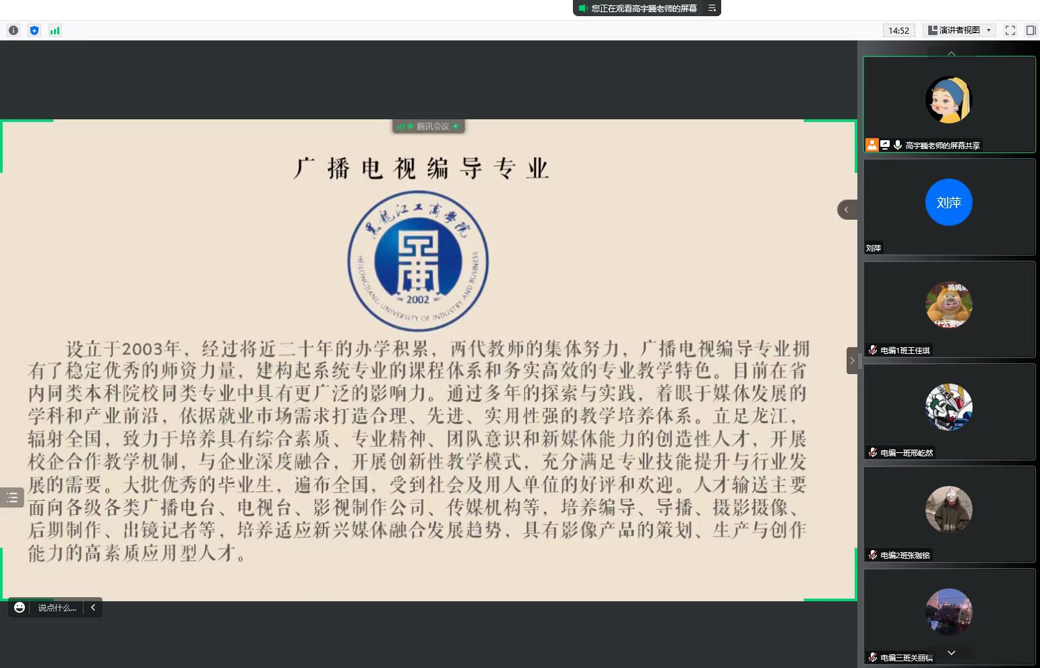The image size is (1040, 668).
Task: Open the screen-share banner menu icon
Action: click(x=712, y=8)
